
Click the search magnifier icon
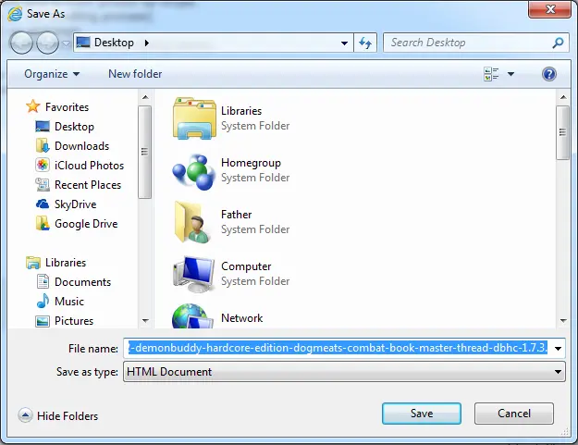point(558,43)
